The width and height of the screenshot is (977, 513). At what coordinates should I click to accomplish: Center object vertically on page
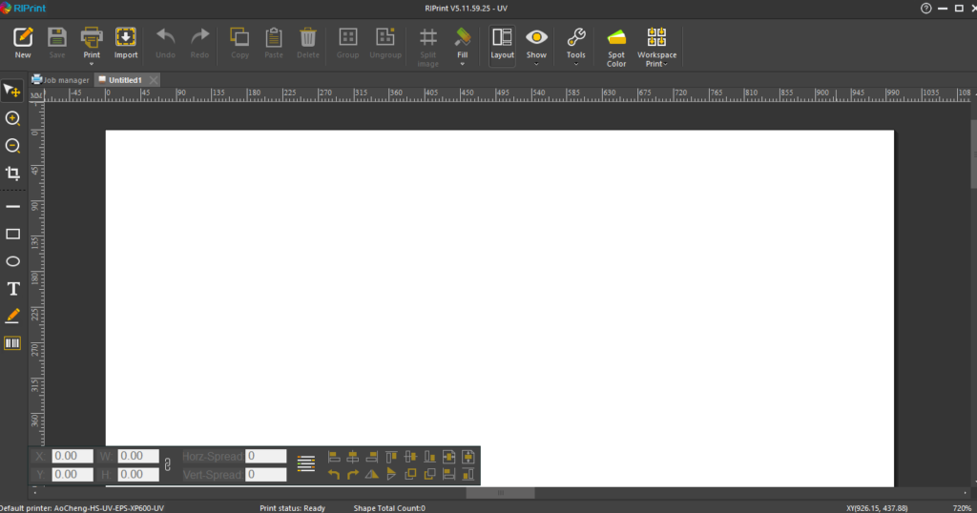coord(468,457)
